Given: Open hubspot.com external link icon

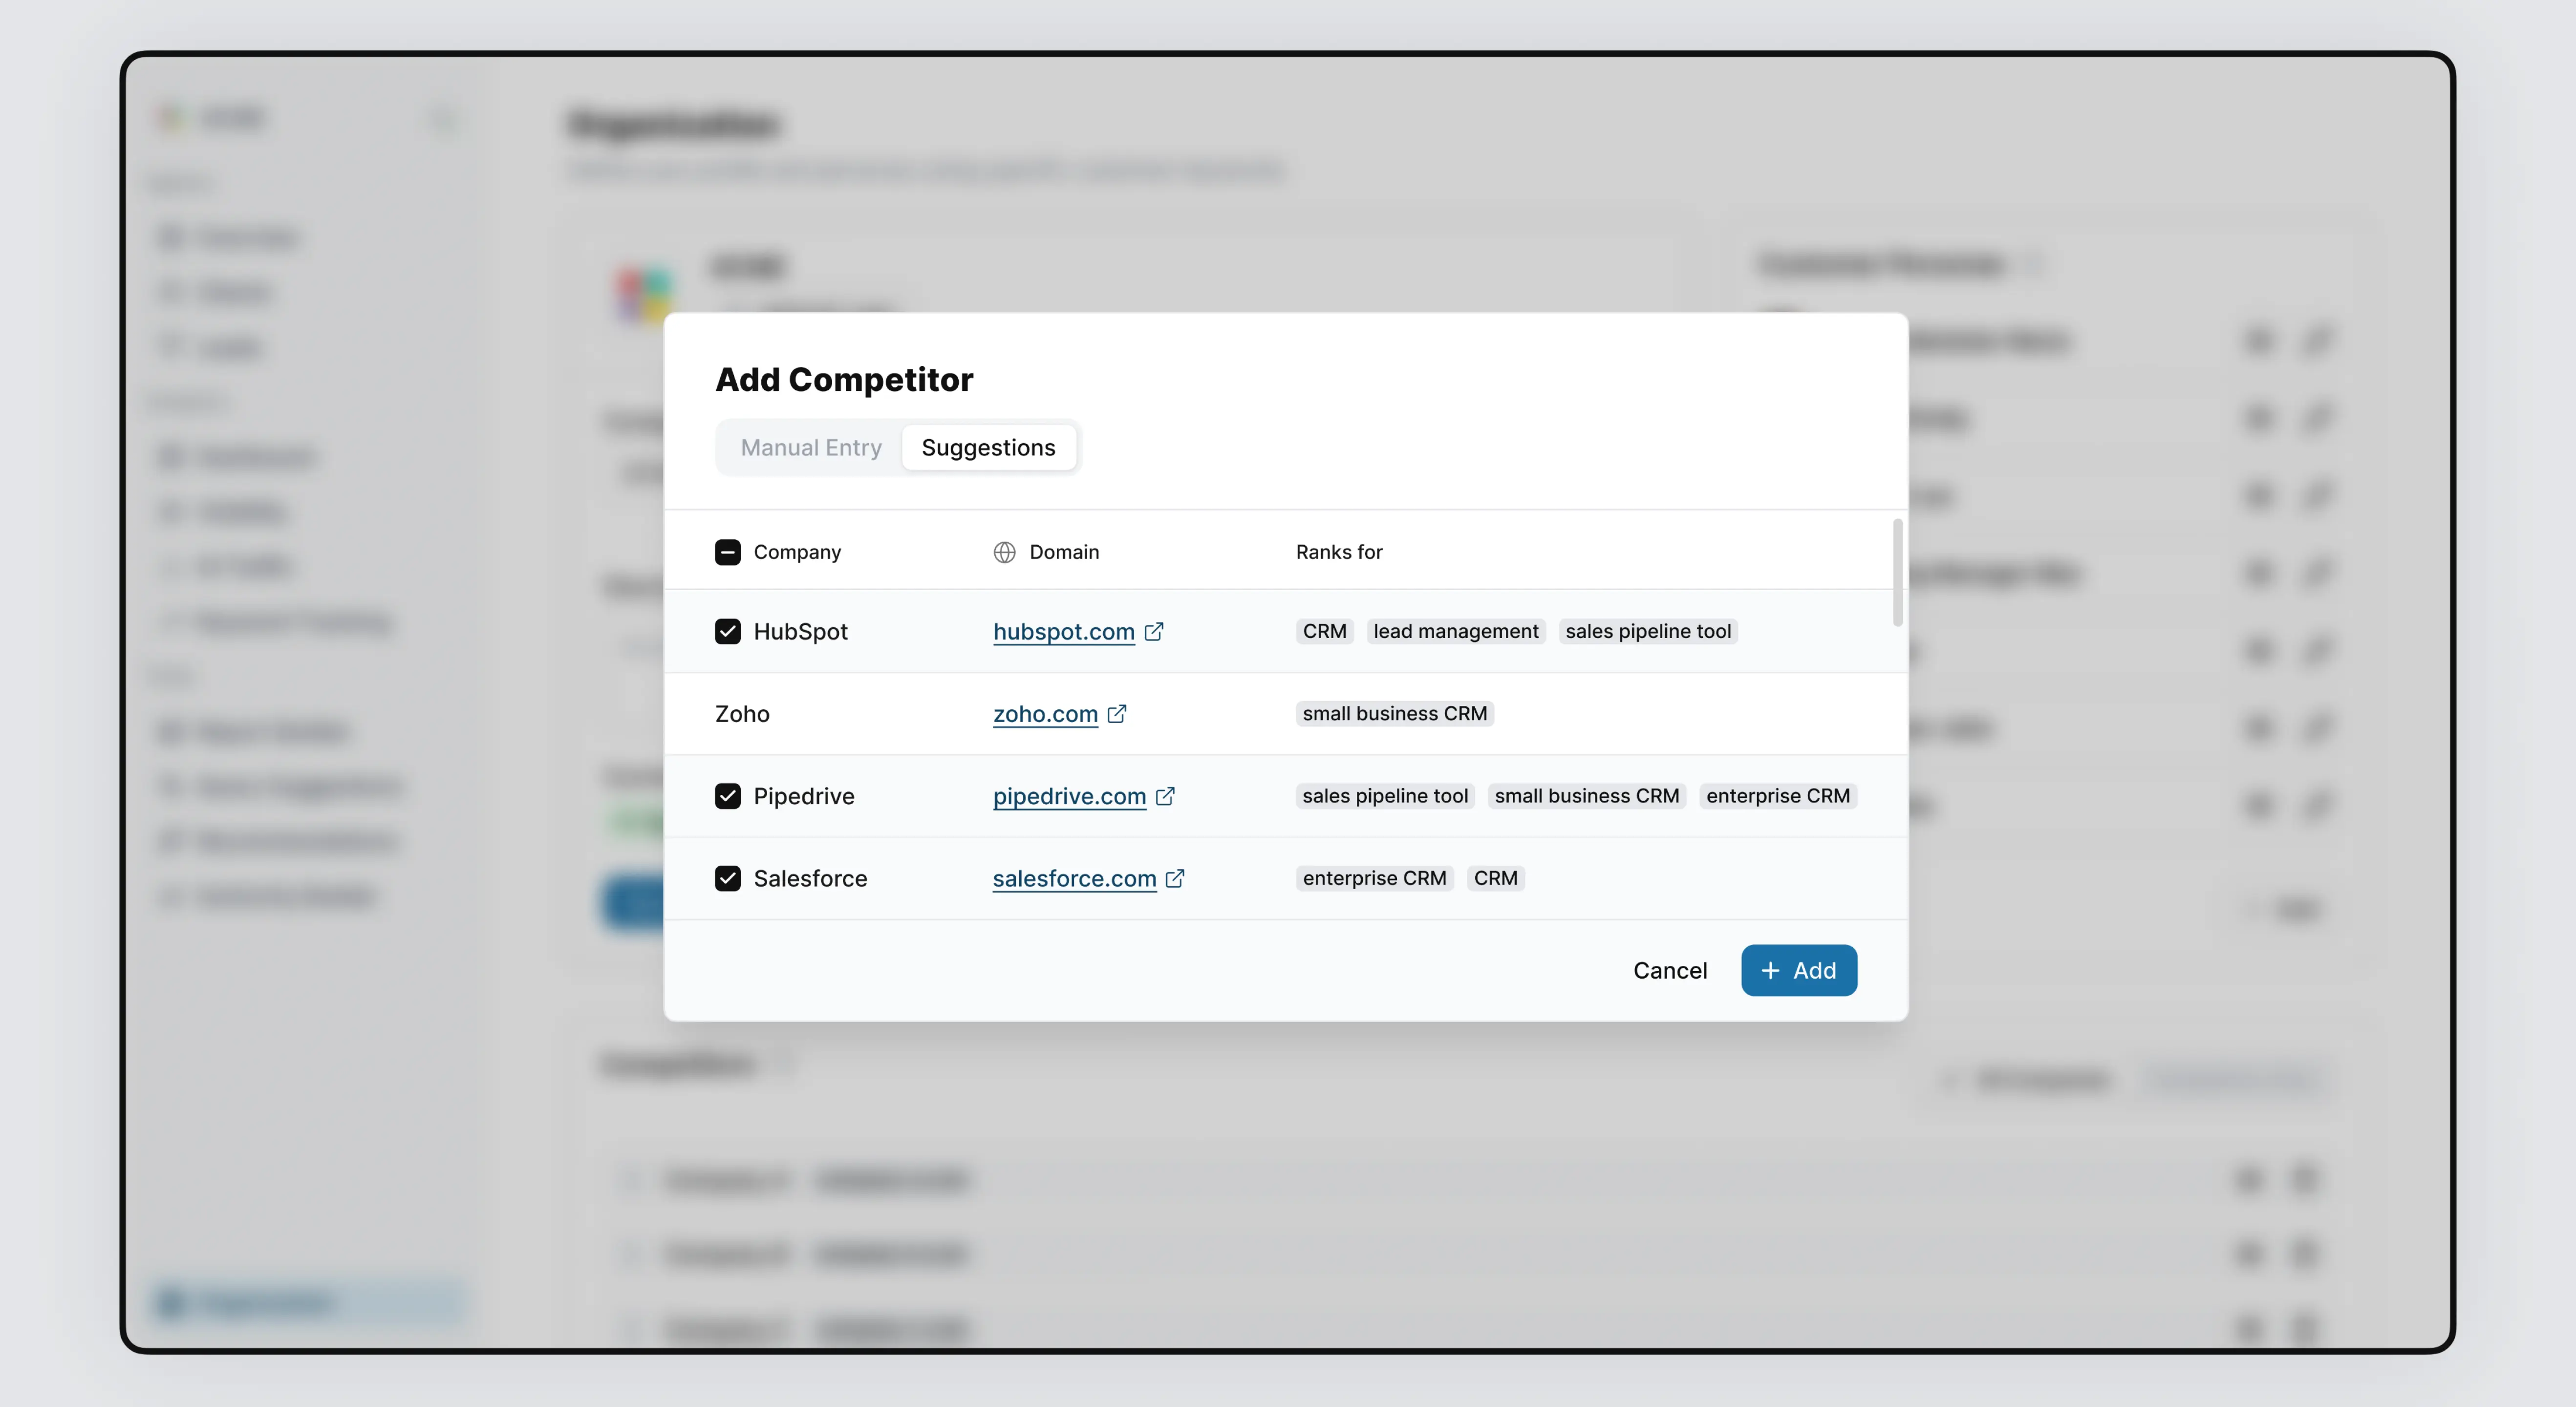Looking at the screenshot, I should pyautogui.click(x=1154, y=631).
